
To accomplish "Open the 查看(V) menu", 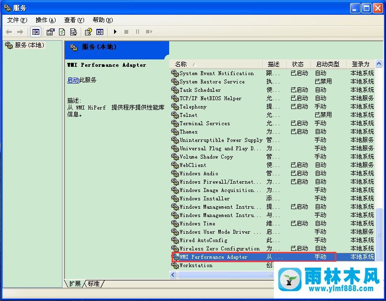I will (74, 20).
